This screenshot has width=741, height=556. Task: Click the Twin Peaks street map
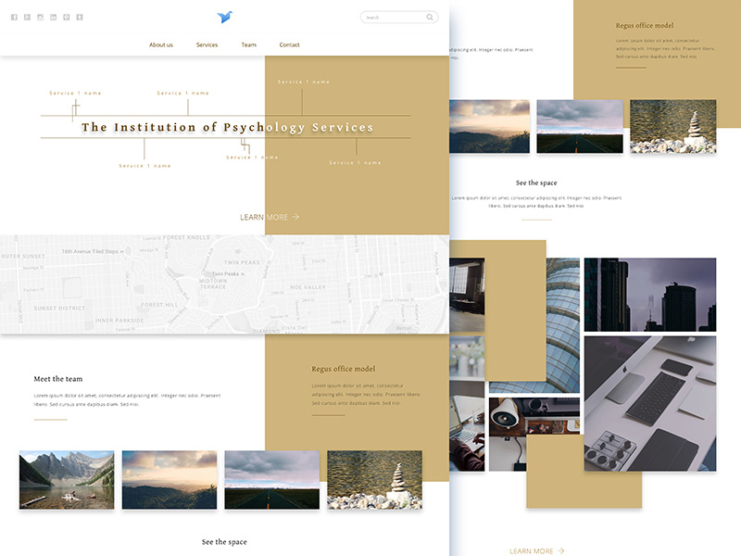pos(224,284)
